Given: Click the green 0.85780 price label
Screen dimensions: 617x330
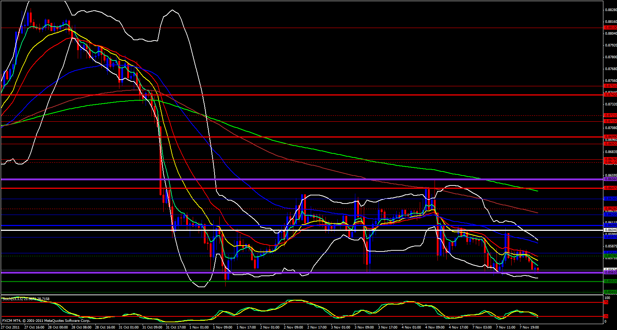Looking at the screenshot, I should [x=610, y=256].
